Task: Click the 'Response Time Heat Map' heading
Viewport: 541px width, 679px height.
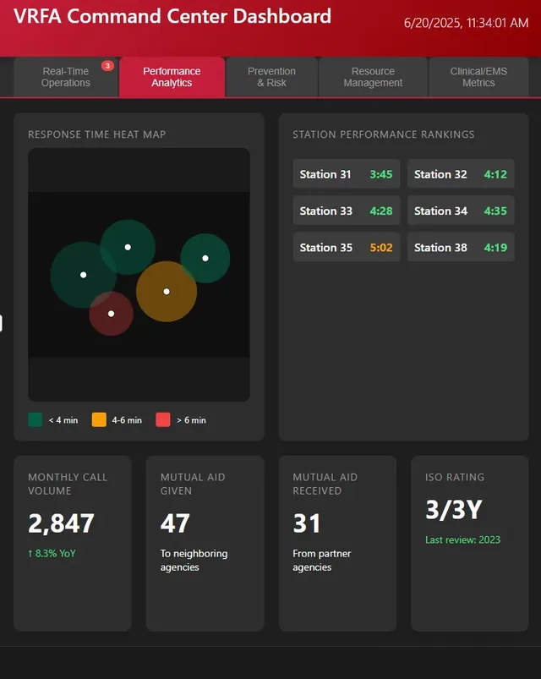Action: click(97, 134)
